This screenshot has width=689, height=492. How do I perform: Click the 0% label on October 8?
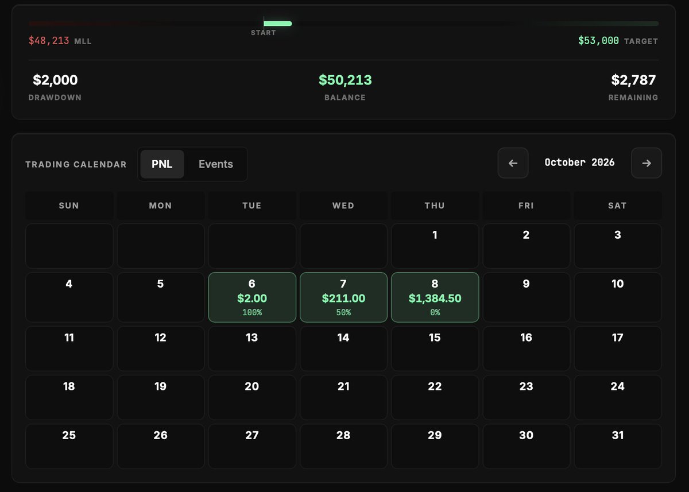(435, 313)
